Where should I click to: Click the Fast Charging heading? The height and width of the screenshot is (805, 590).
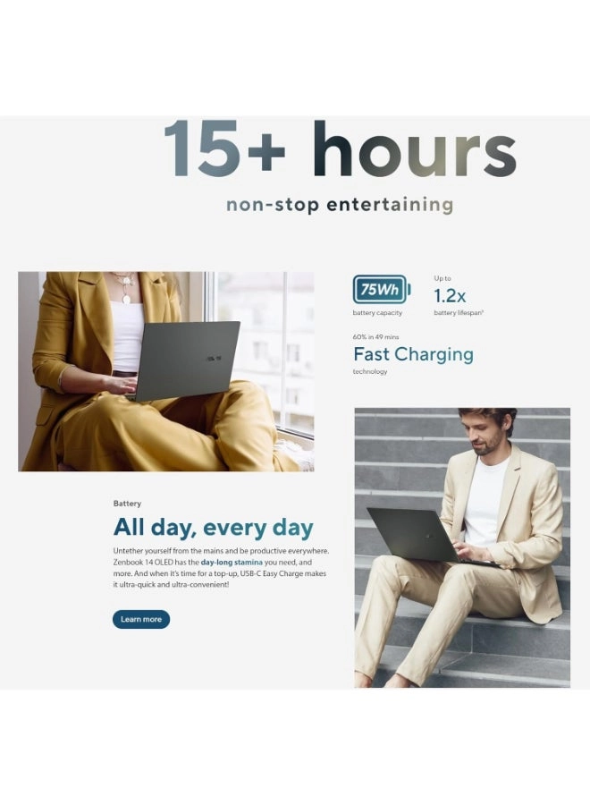[414, 354]
